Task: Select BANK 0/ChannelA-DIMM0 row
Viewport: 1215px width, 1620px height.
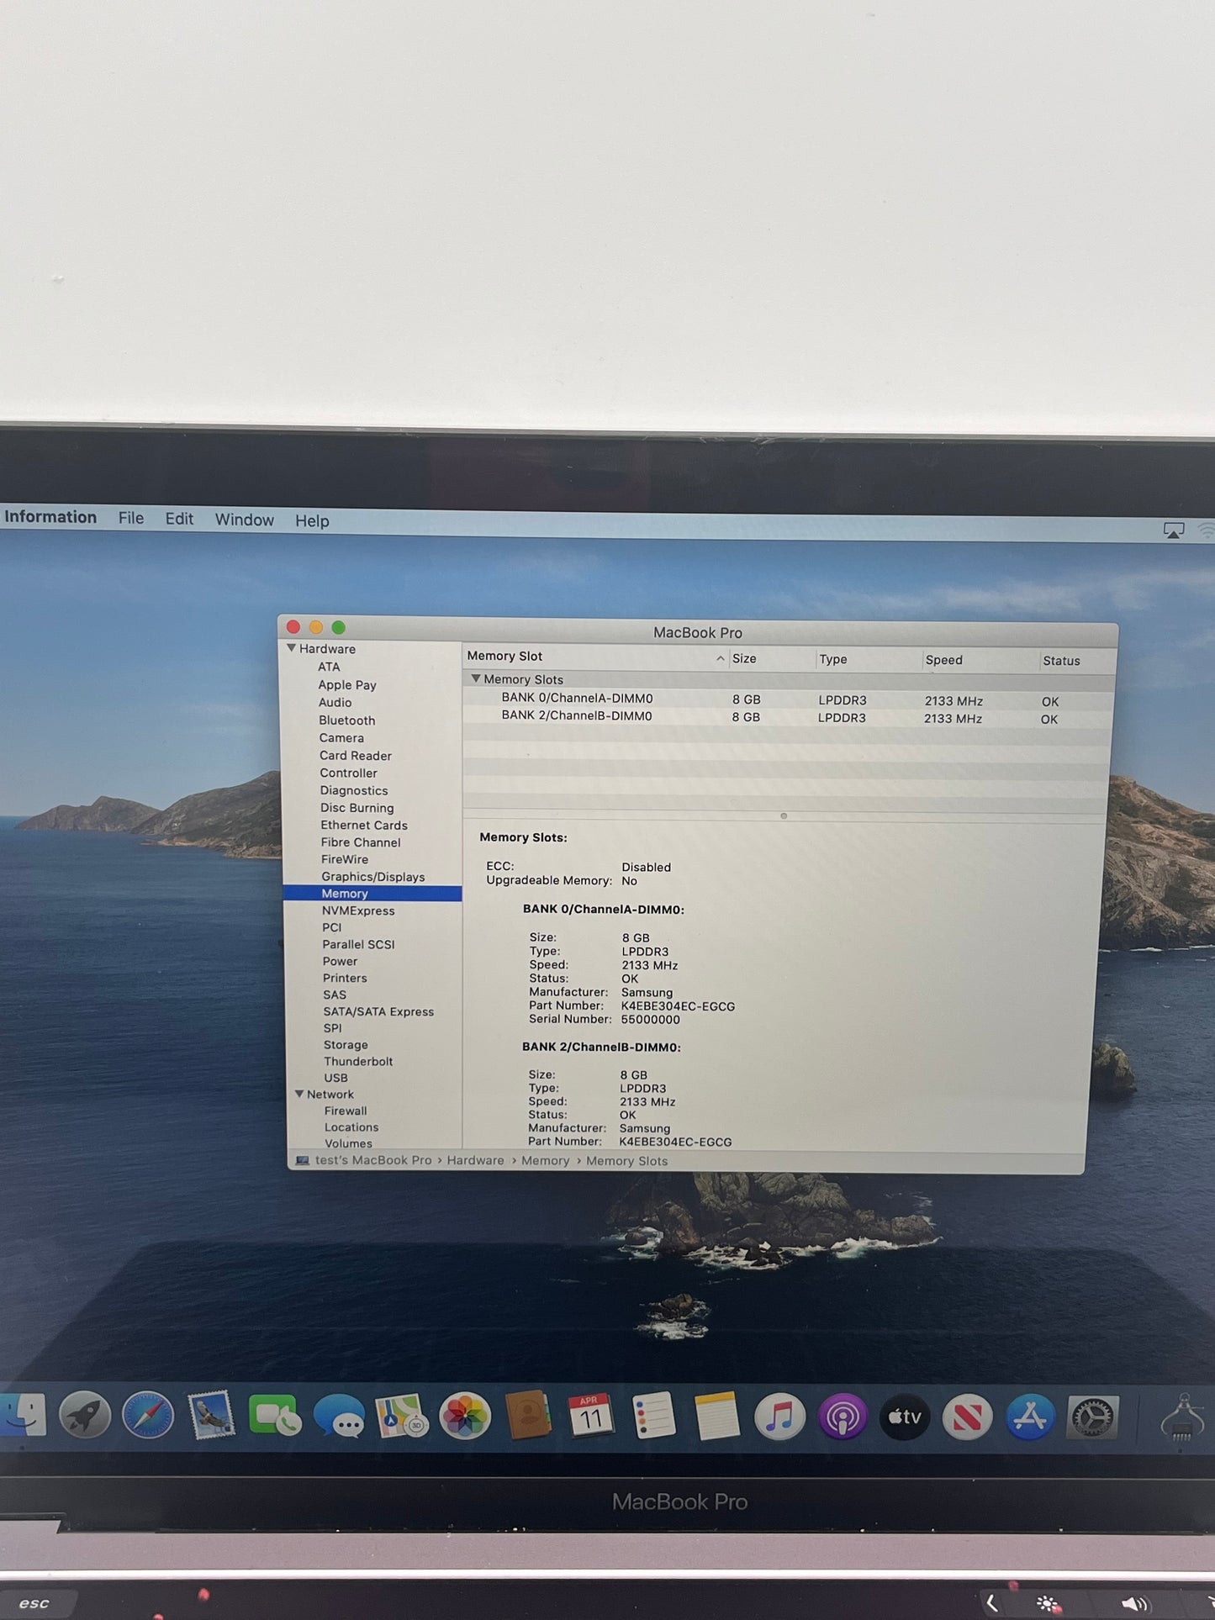Action: 789,699
